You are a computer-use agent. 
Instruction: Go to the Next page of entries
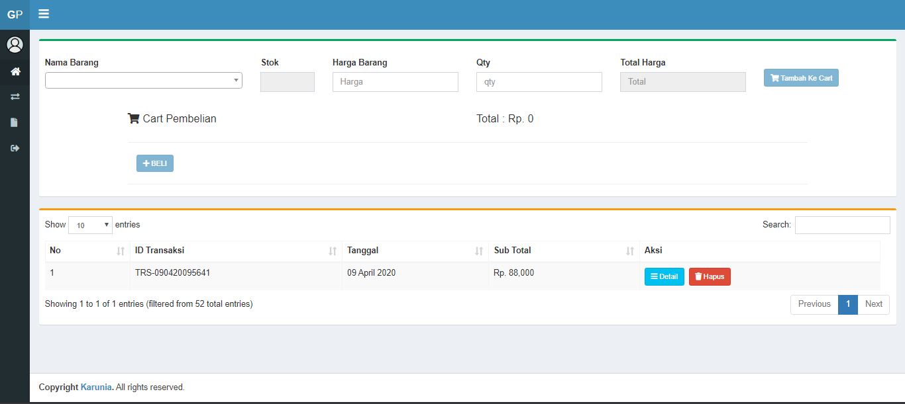click(873, 304)
